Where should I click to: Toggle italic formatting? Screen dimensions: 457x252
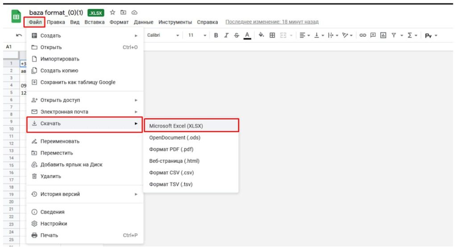(x=226, y=36)
